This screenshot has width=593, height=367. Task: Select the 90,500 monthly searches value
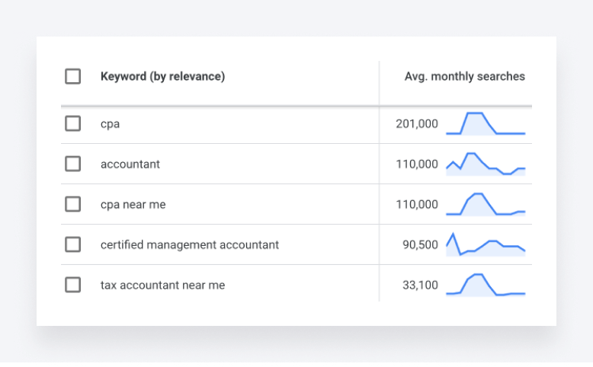point(420,245)
